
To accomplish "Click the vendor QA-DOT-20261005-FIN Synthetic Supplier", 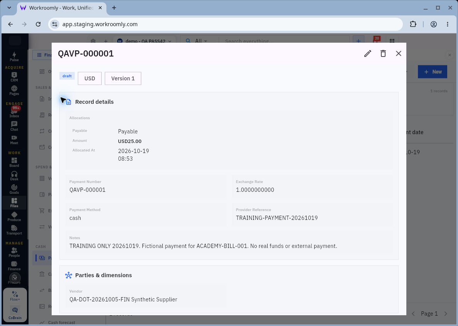I will [123, 299].
